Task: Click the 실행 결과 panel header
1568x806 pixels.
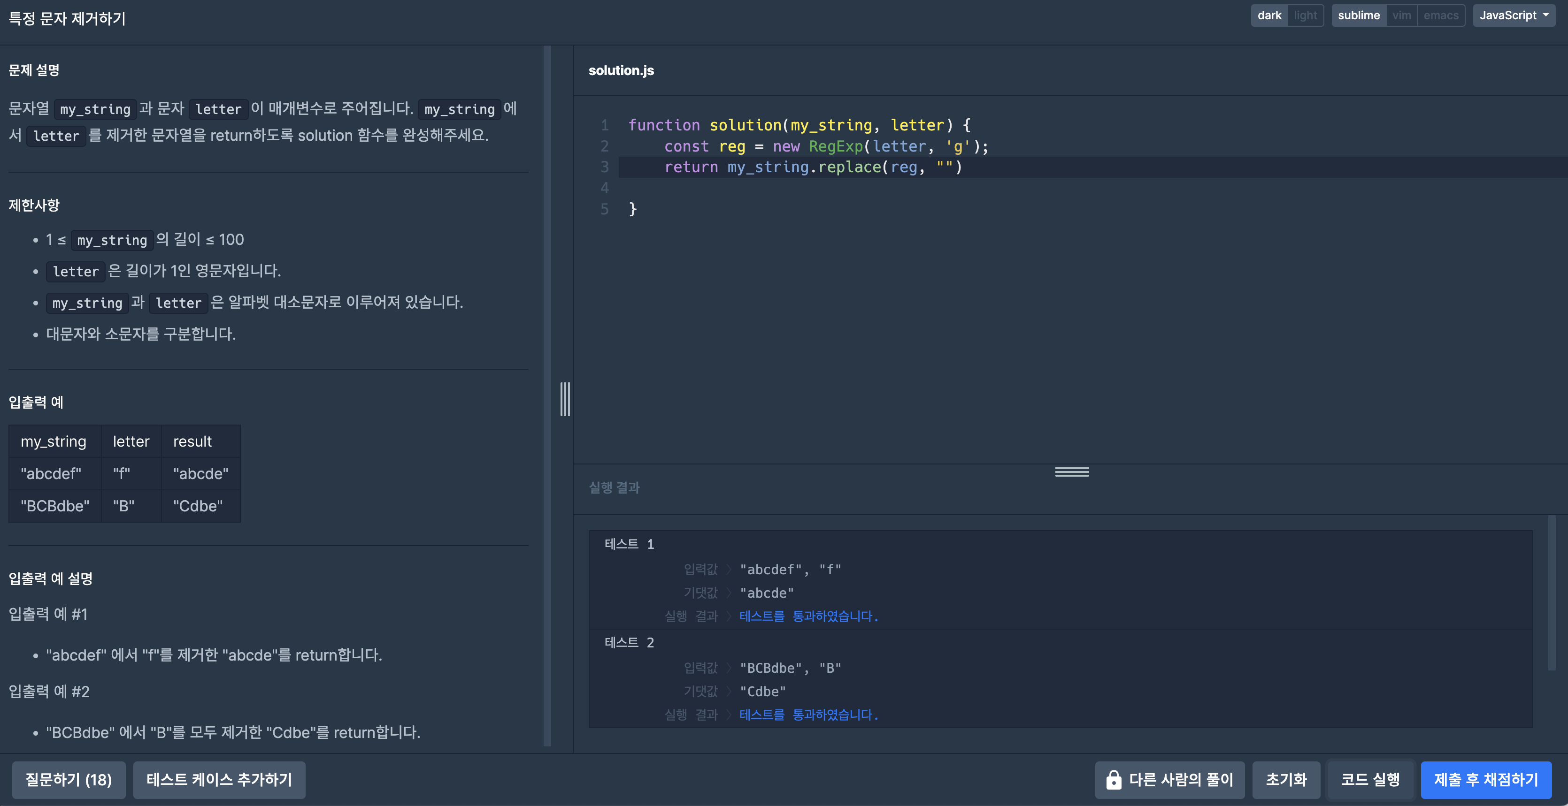Action: pos(614,487)
